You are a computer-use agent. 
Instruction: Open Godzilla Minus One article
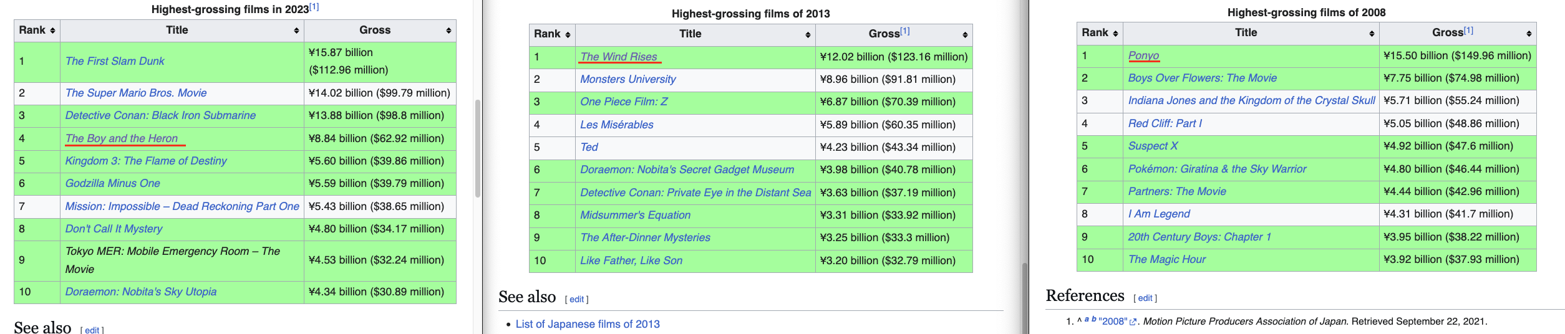pos(112,183)
